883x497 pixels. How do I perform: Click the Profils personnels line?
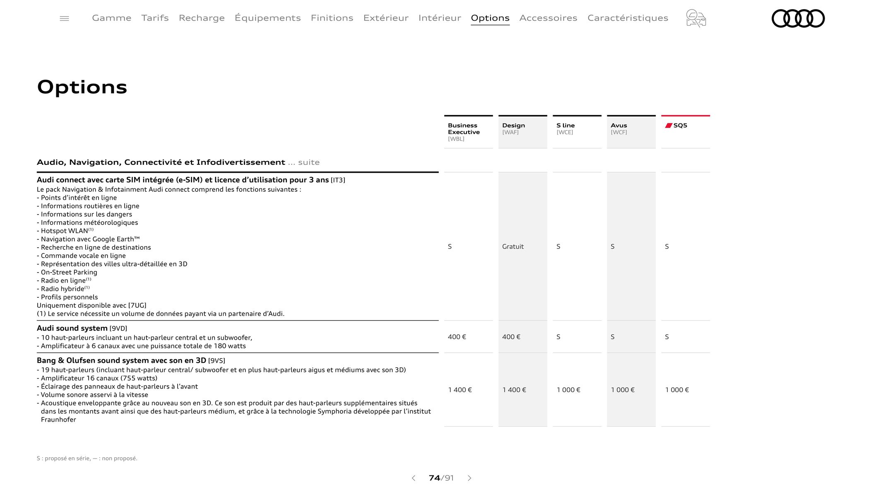point(67,297)
